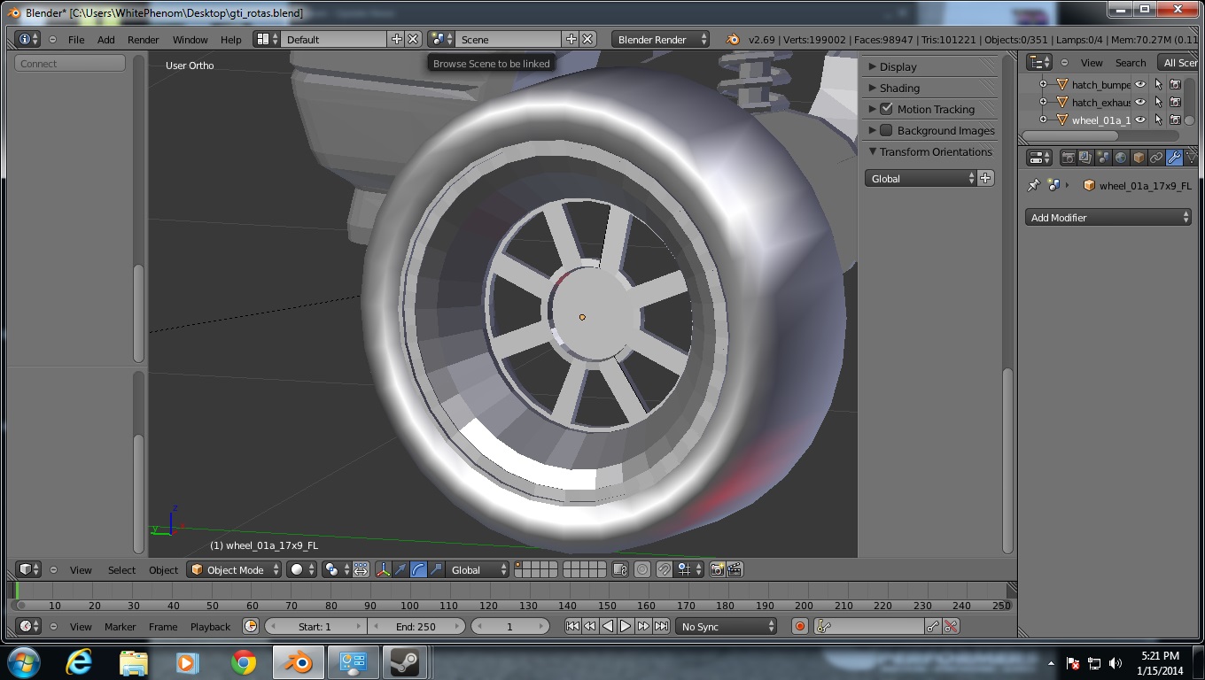Select wheel_01a object in outliner
Image resolution: width=1205 pixels, height=680 pixels.
click(x=1100, y=120)
